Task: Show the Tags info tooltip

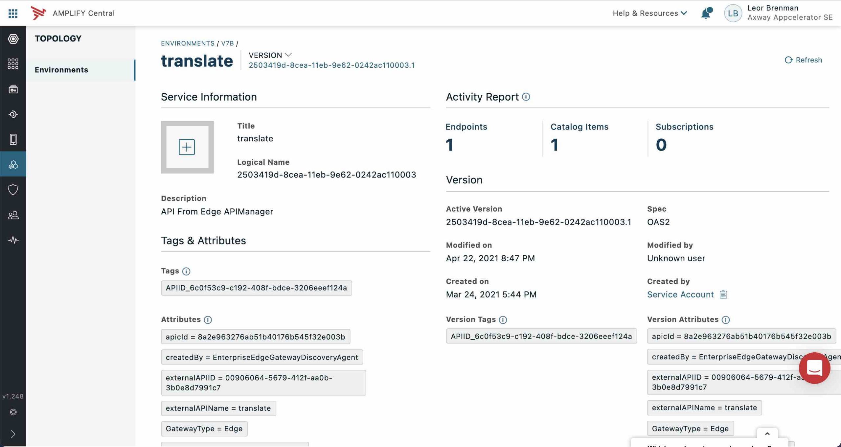Action: pyautogui.click(x=186, y=271)
